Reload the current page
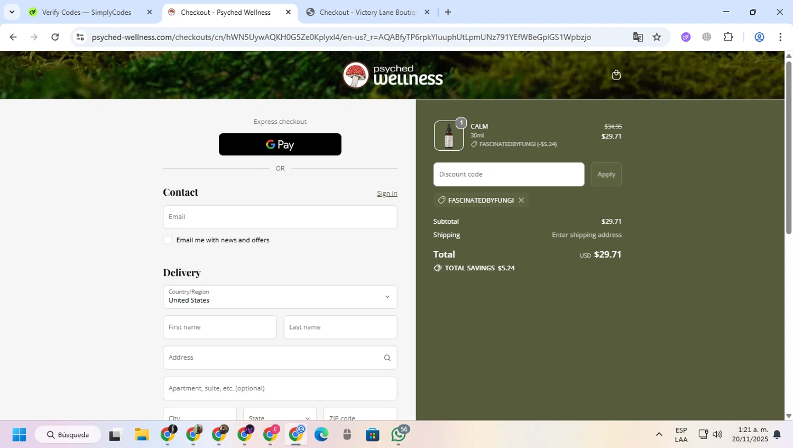This screenshot has width=793, height=448. [x=55, y=37]
